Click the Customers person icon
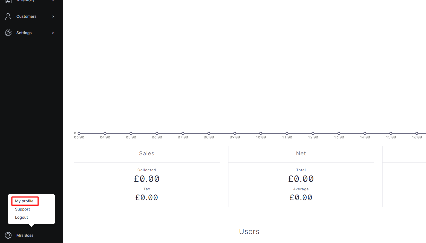The width and height of the screenshot is (426, 243). (8, 16)
